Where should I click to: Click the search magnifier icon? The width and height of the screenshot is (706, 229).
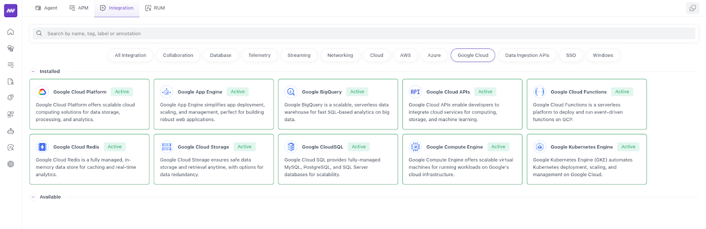[x=39, y=33]
